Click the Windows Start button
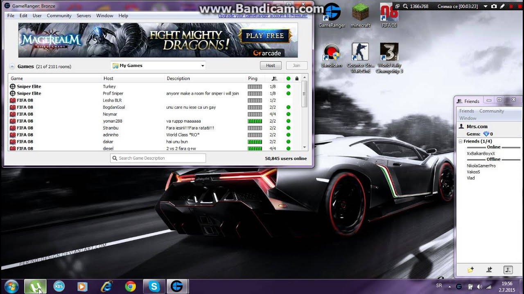The height and width of the screenshot is (294, 524). [11, 287]
